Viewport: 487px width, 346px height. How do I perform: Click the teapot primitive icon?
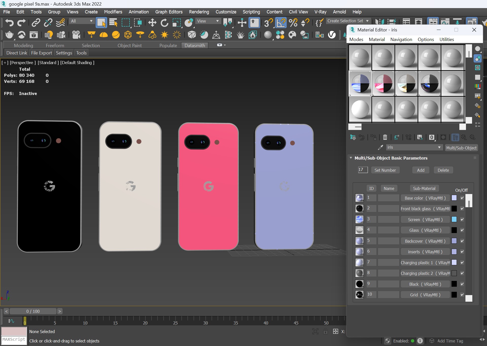(x=9, y=35)
